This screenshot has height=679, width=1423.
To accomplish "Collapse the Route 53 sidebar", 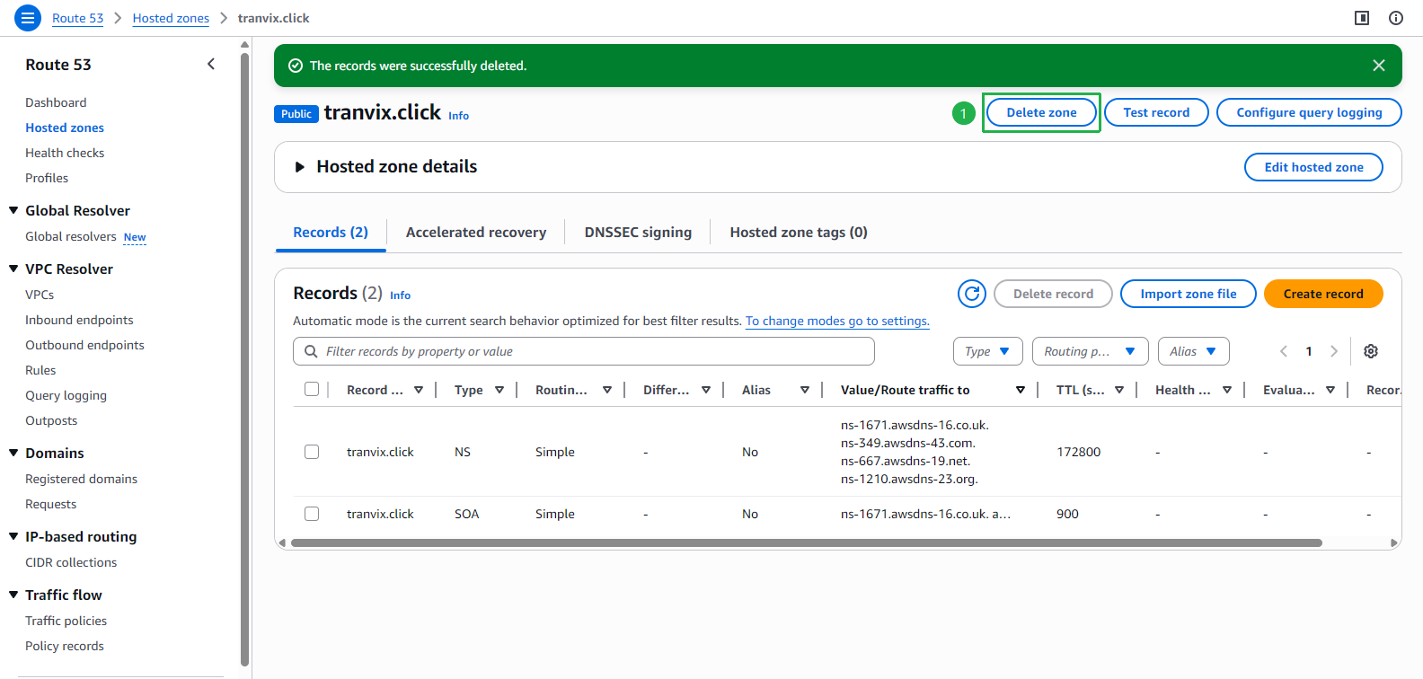I will (211, 64).
